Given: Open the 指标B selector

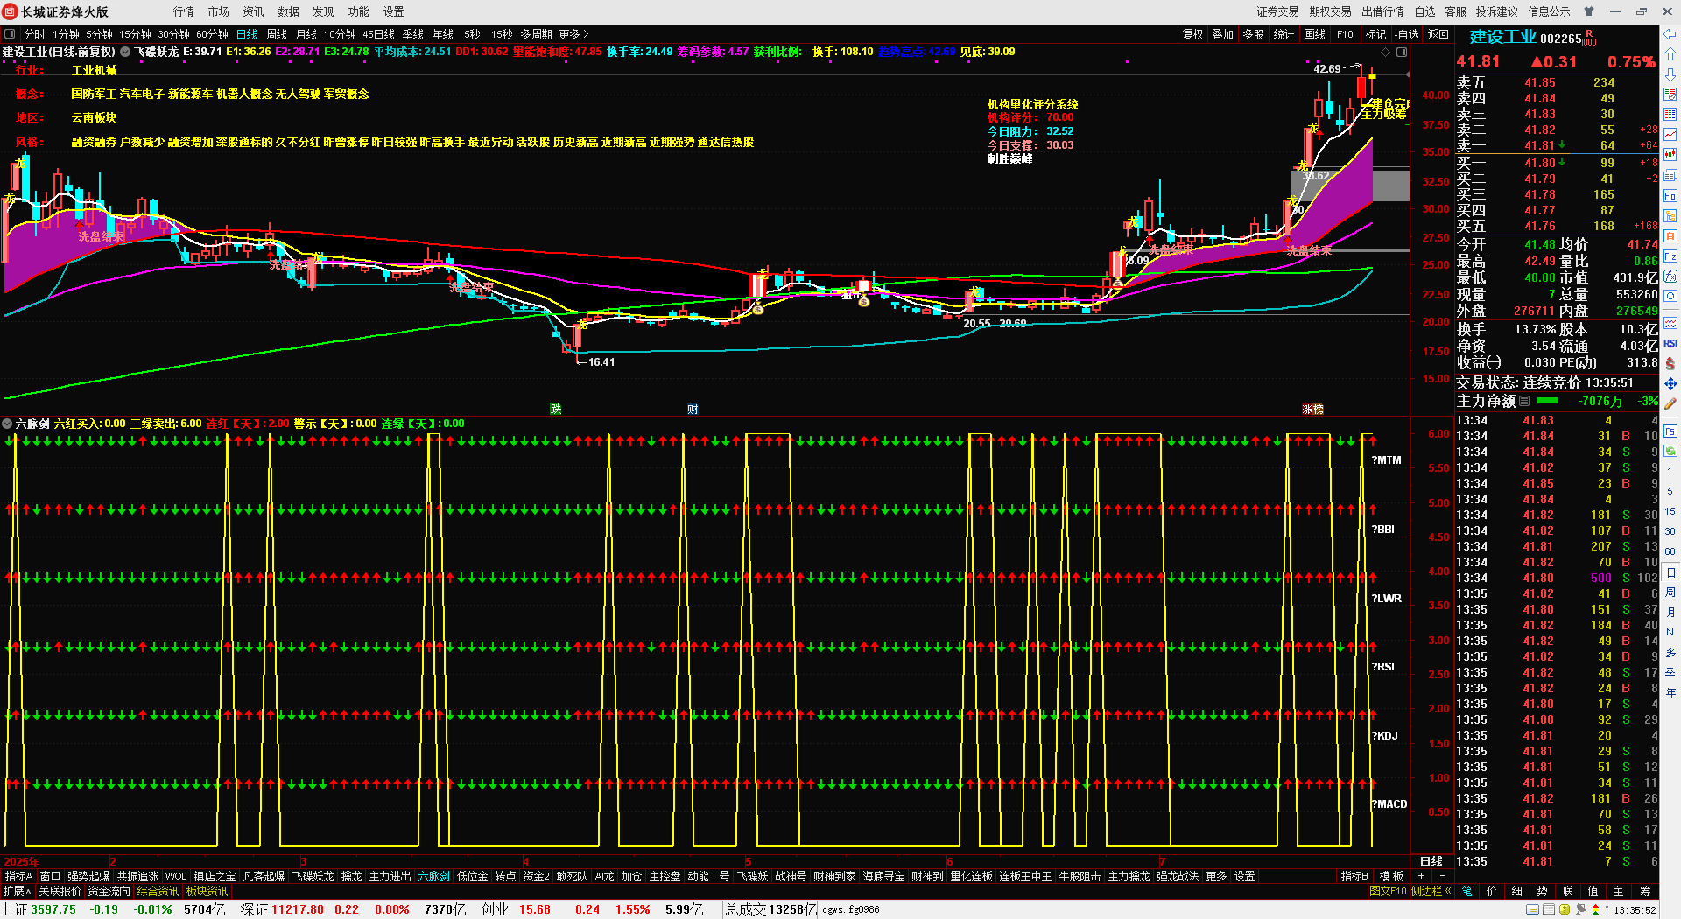Looking at the screenshot, I should pos(1354,876).
